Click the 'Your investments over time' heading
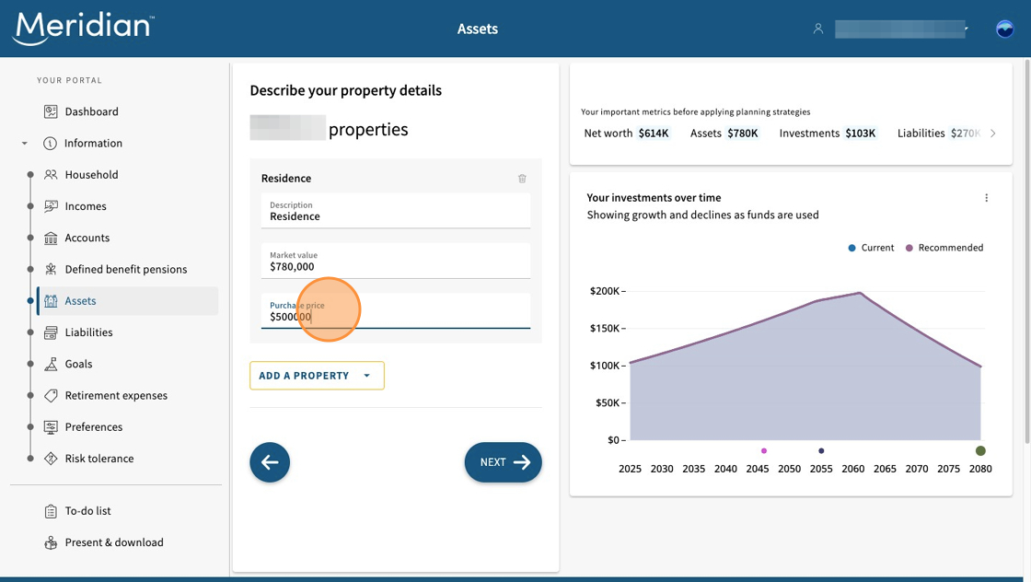 pos(654,198)
